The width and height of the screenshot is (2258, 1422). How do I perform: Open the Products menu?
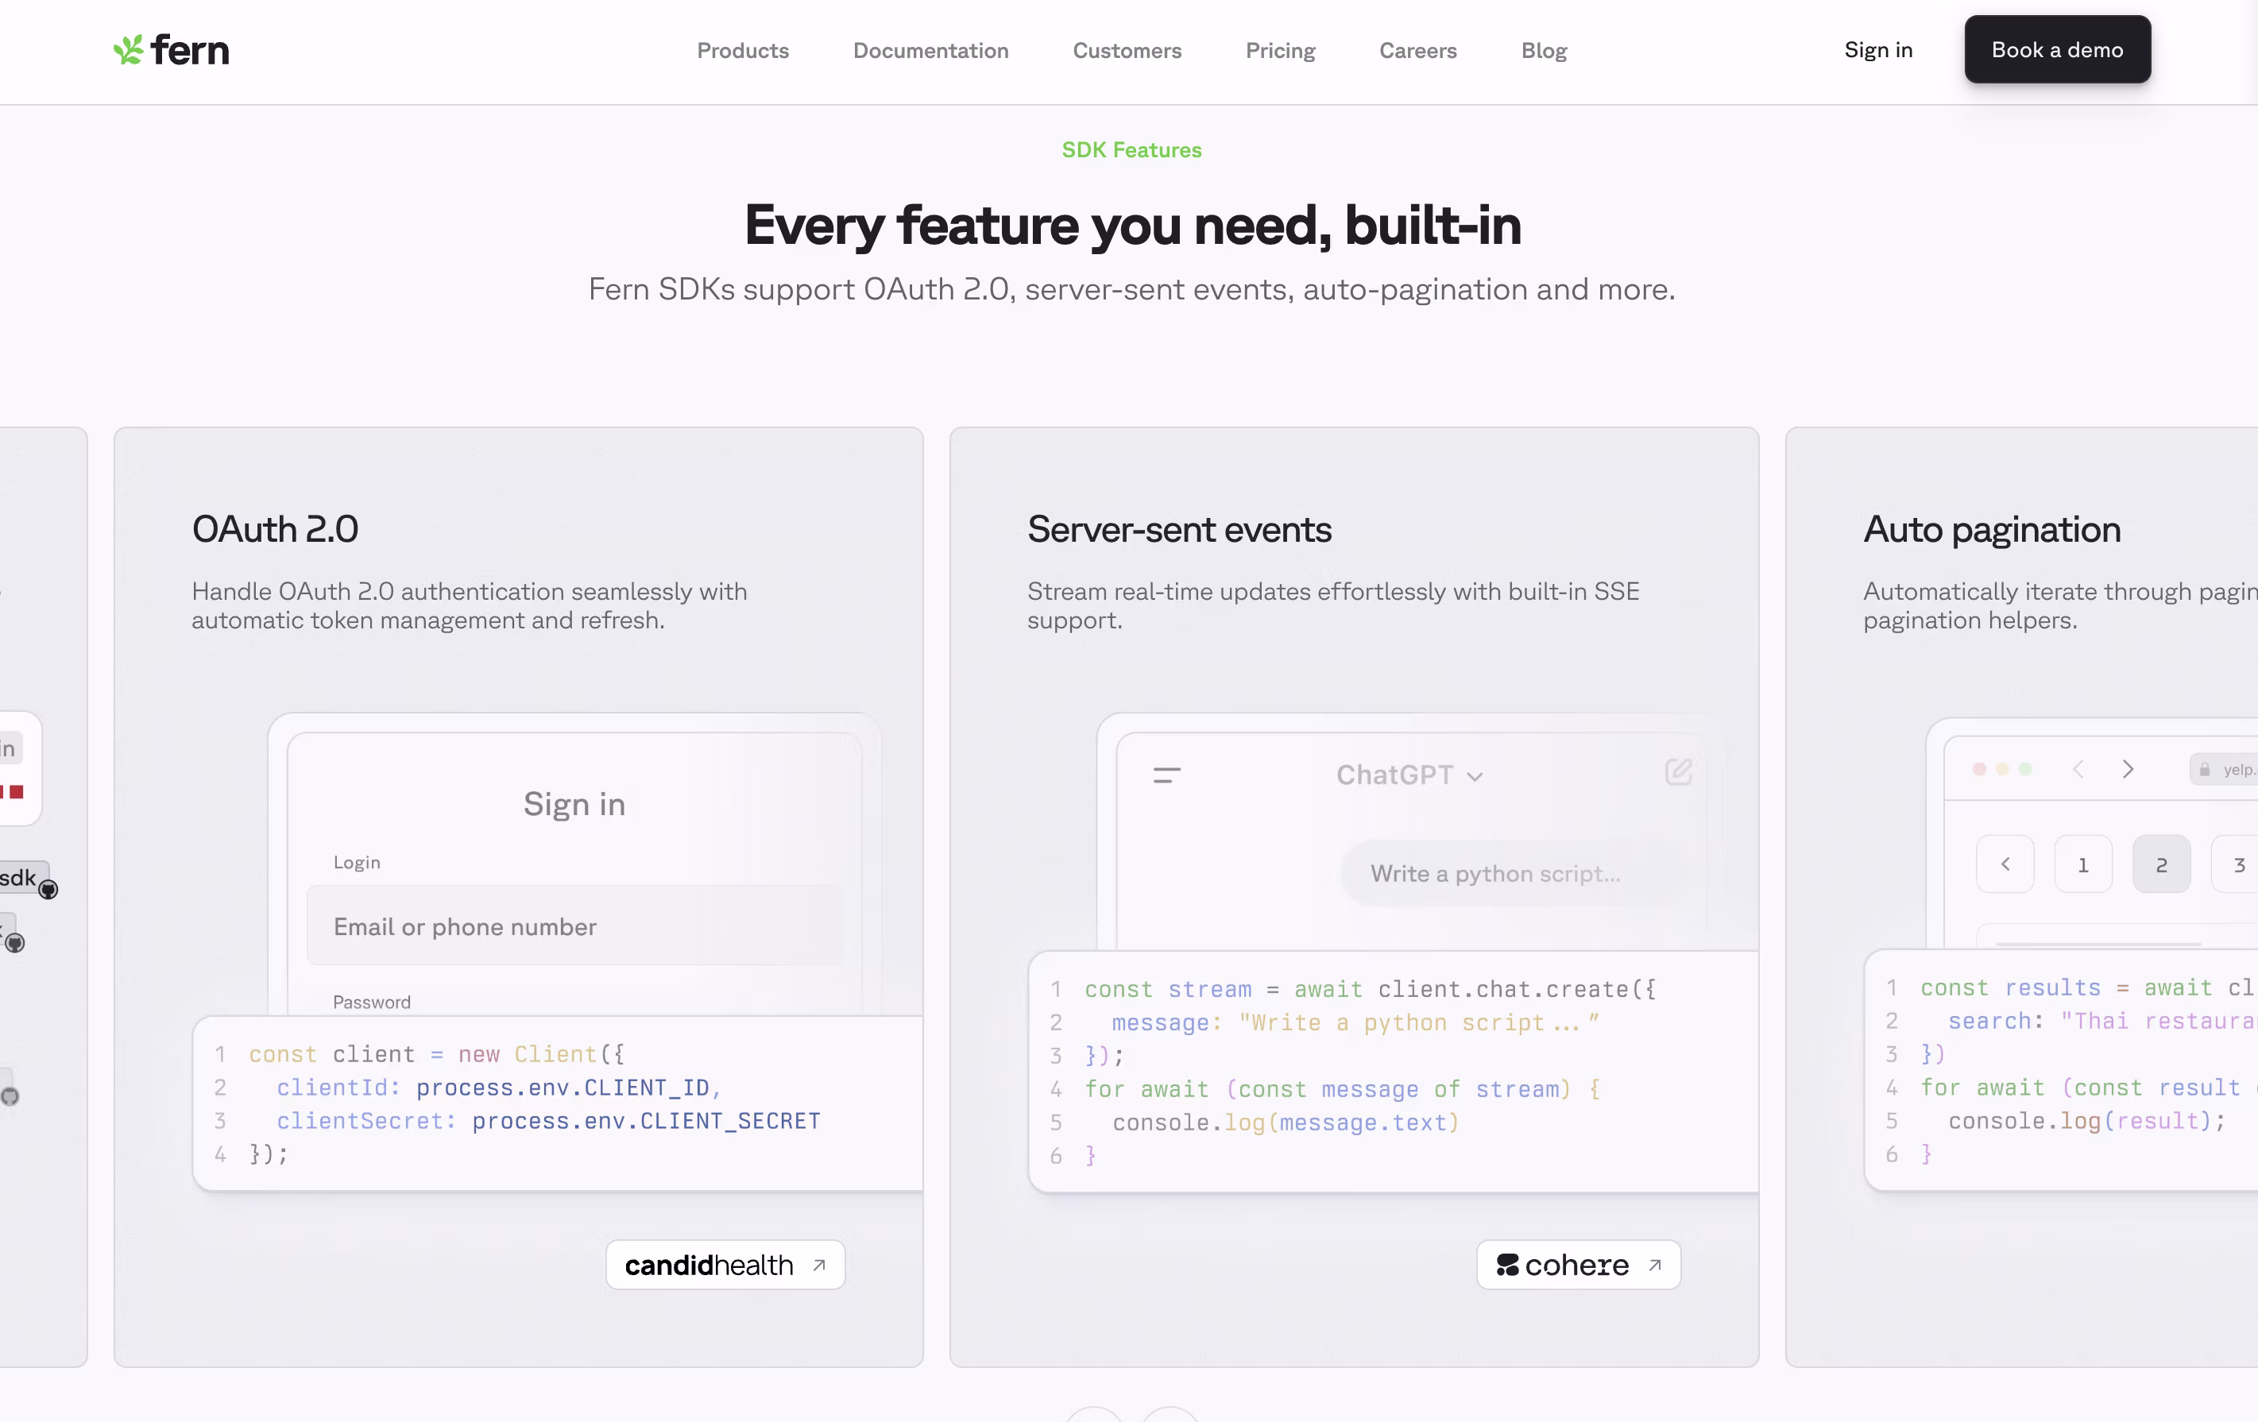point(743,51)
